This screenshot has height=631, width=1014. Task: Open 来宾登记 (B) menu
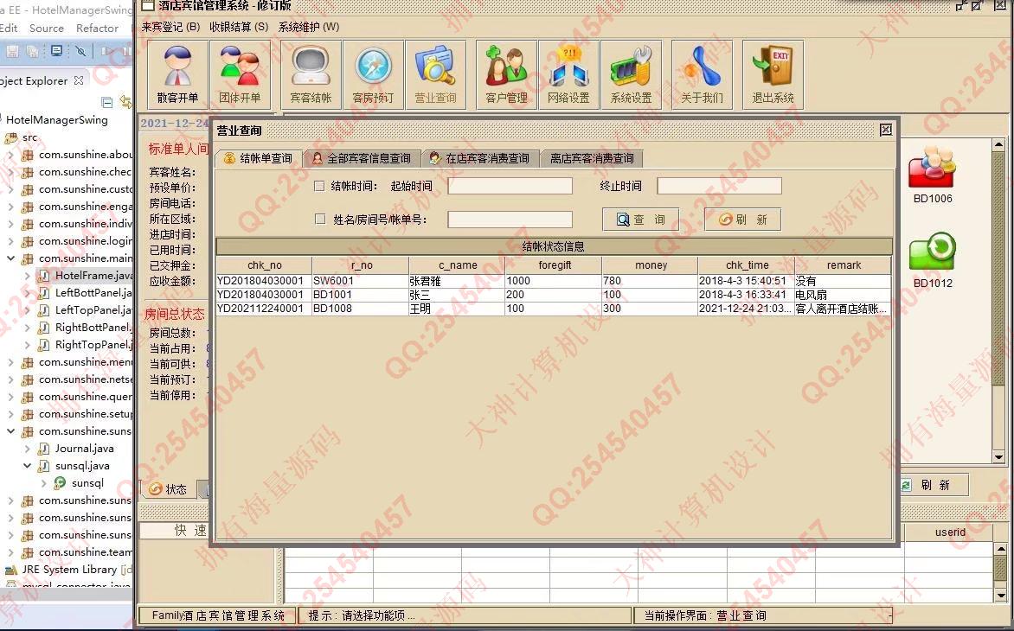tap(170, 27)
